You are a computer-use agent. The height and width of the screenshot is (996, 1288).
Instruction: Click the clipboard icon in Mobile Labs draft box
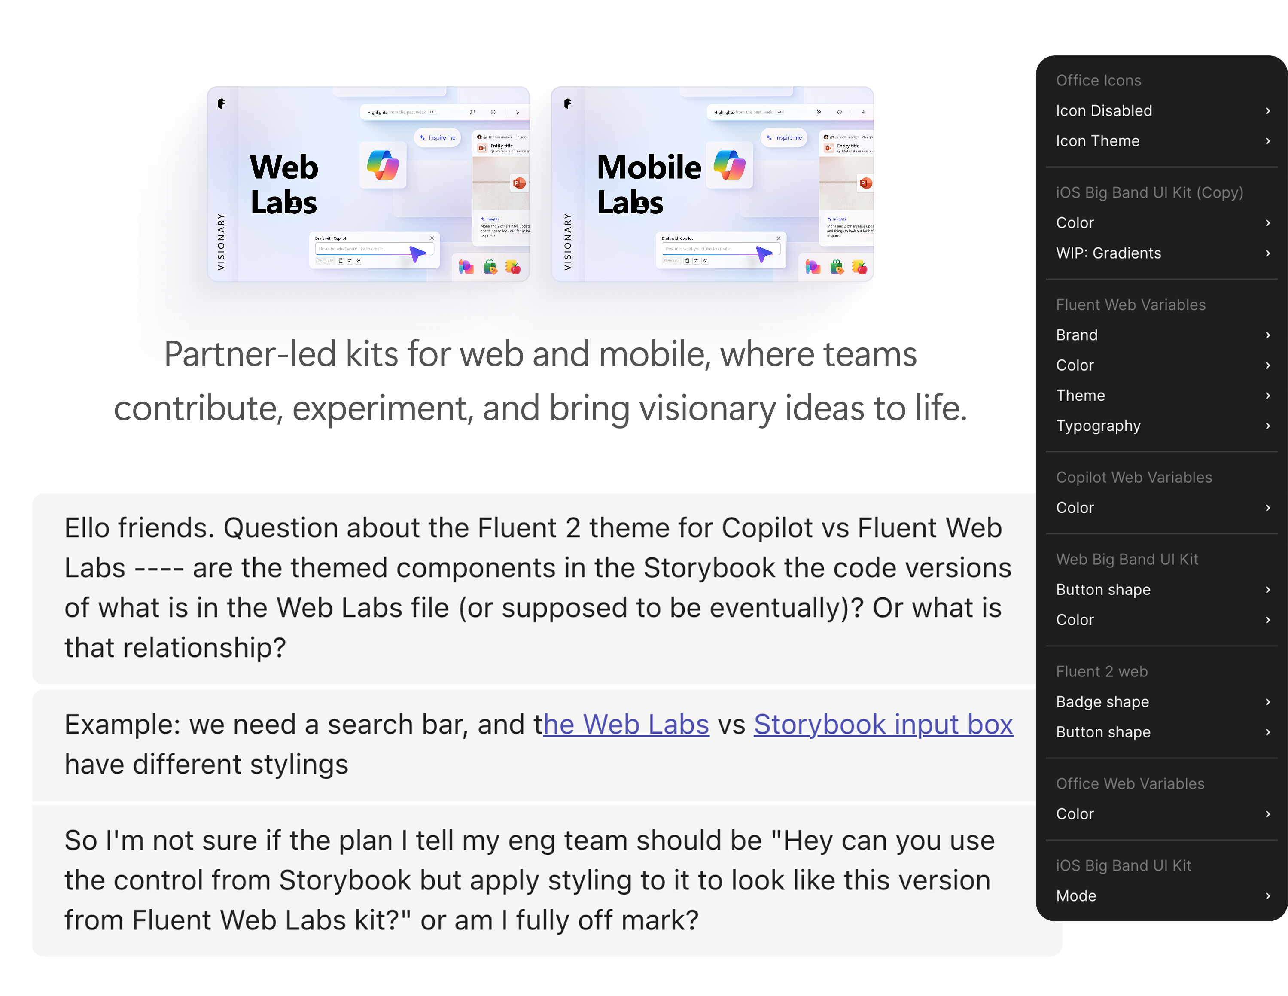click(687, 261)
